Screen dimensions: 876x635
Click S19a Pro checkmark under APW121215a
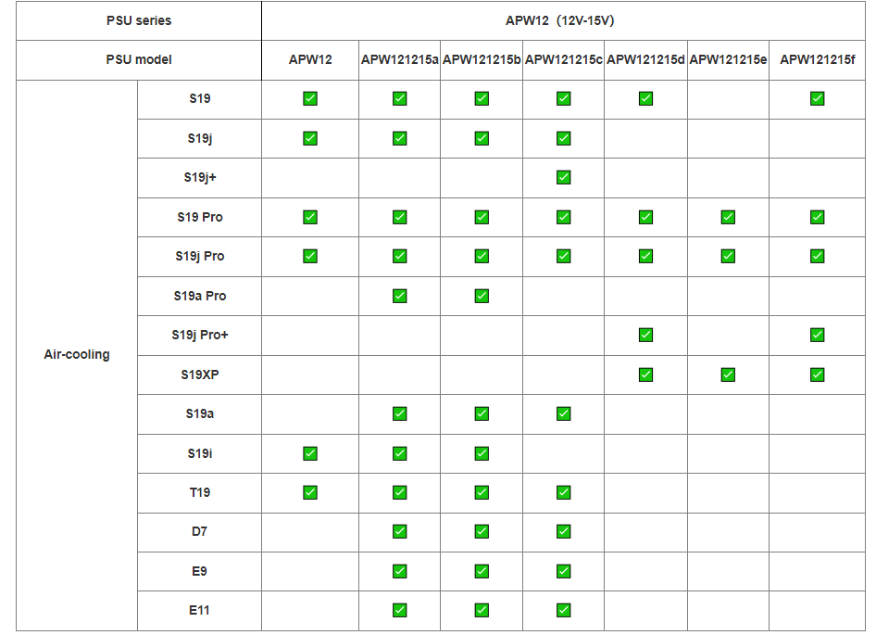click(x=399, y=296)
